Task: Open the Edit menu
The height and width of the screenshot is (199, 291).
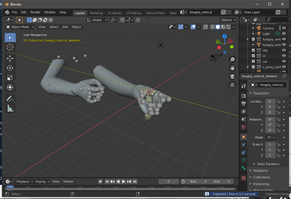Action: pyautogui.click(x=24, y=12)
